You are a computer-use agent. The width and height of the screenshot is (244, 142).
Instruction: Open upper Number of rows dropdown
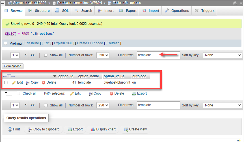(103, 55)
